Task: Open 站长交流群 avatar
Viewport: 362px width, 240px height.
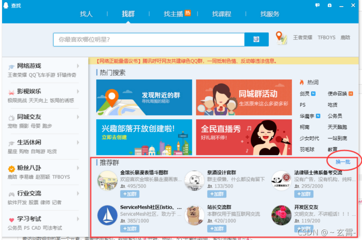Action: click(194, 215)
